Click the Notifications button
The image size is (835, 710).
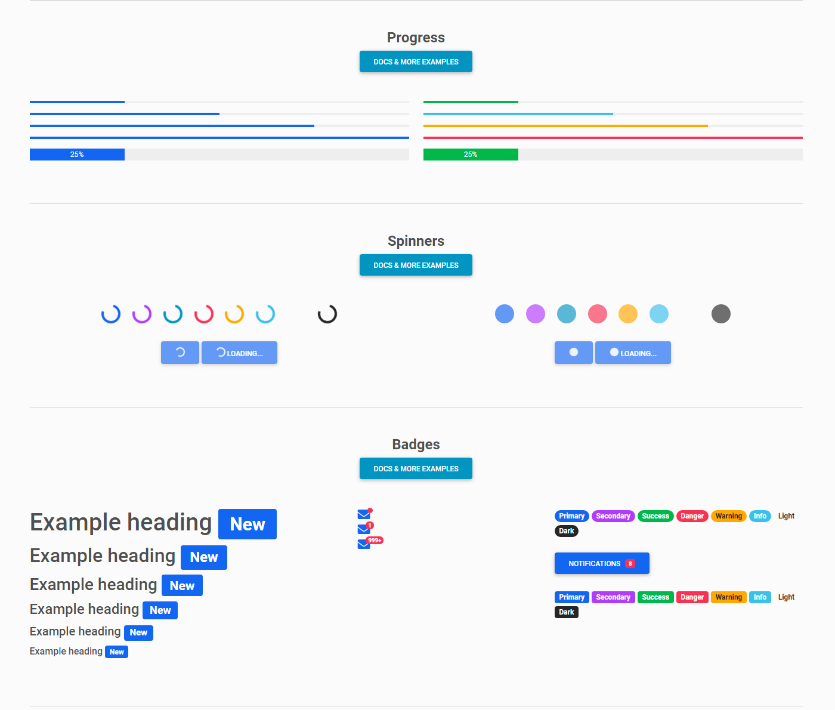(602, 563)
